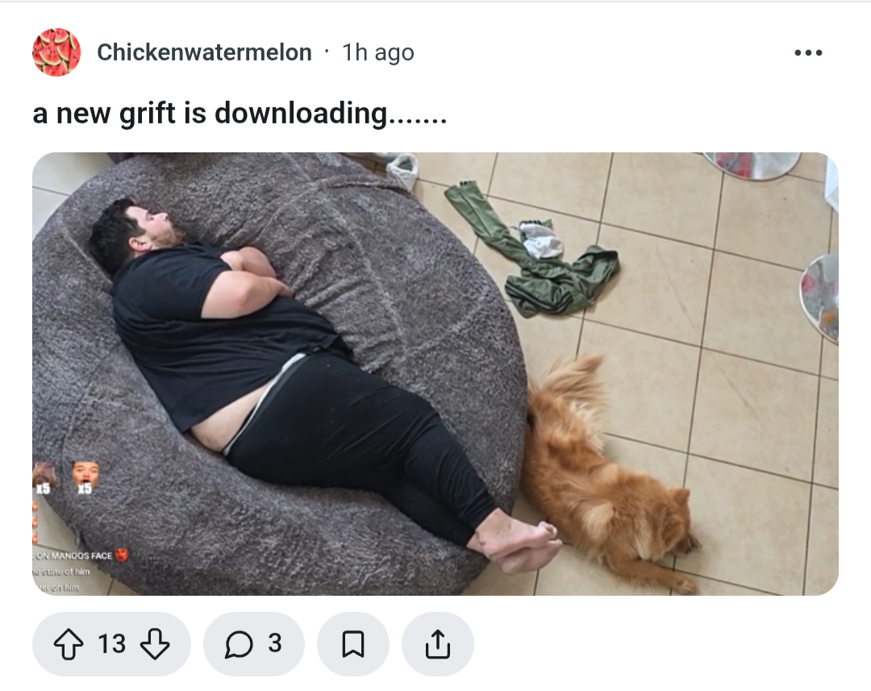Downvote the post with the down arrow
The image size is (871, 691).
tap(155, 643)
